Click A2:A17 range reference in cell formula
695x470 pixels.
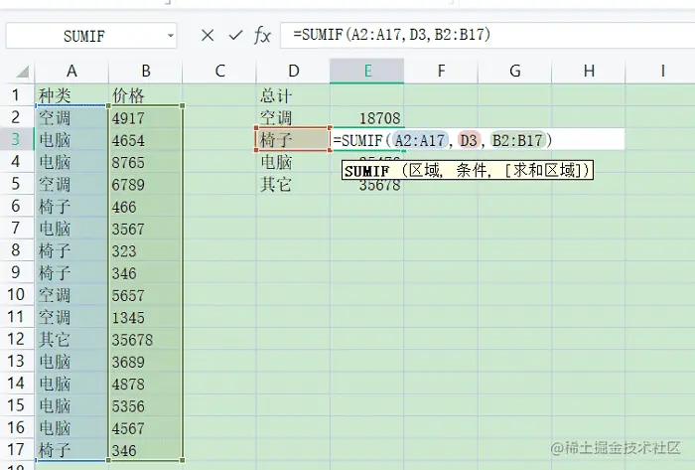[x=420, y=140]
